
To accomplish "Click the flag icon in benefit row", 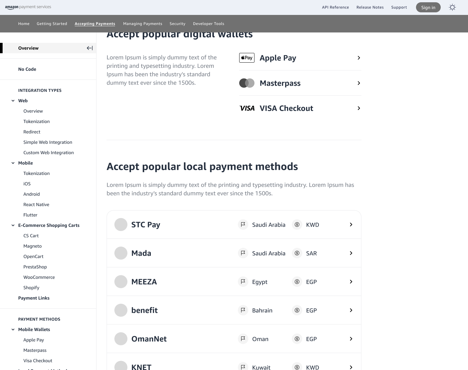I will point(243,310).
